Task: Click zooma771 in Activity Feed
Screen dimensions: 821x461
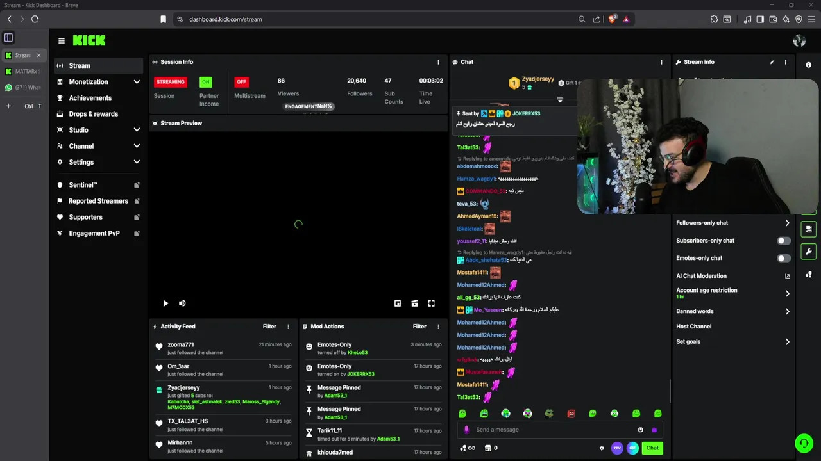Action: (x=181, y=344)
